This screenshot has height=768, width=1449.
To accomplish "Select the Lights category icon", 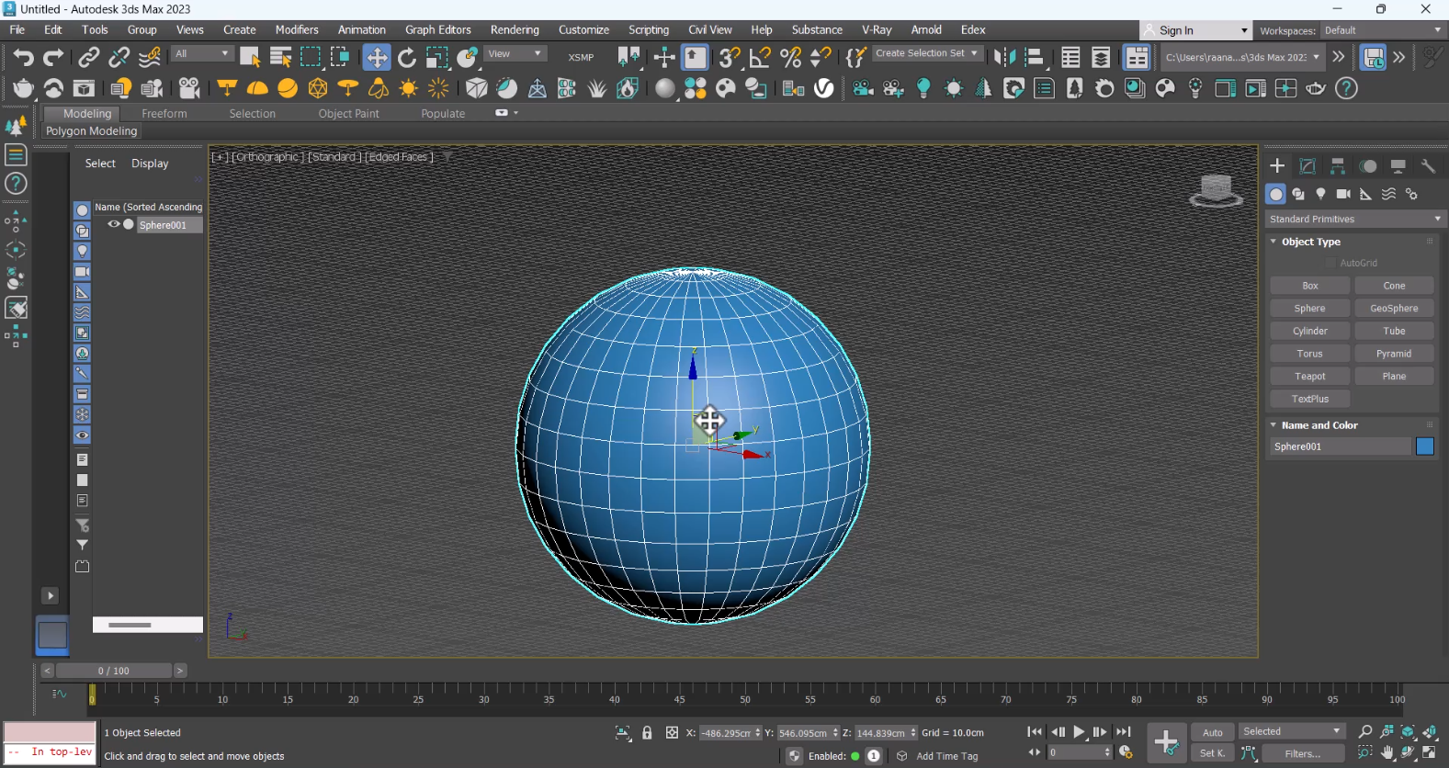I will point(1320,194).
